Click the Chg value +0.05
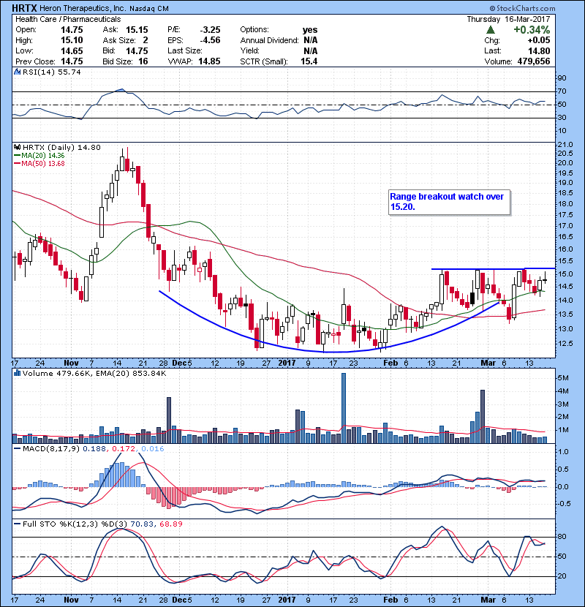The height and width of the screenshot is (607, 585). pyautogui.click(x=538, y=40)
